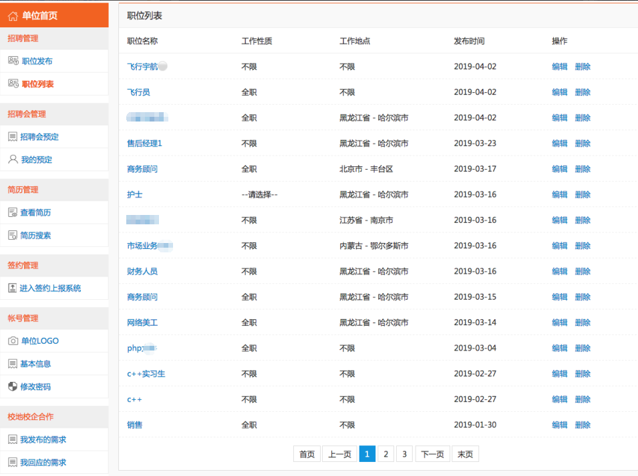638x476 pixels.
Task: Jump to last page with 末页
Action: point(465,454)
